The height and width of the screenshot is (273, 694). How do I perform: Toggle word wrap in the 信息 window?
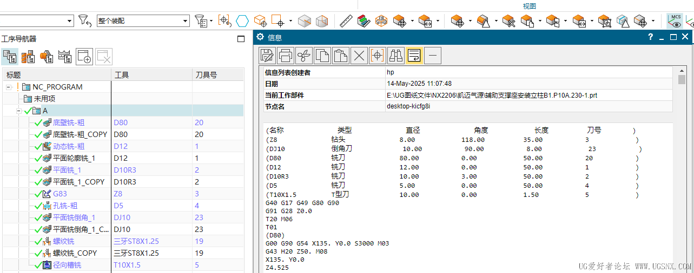pyautogui.click(x=414, y=55)
